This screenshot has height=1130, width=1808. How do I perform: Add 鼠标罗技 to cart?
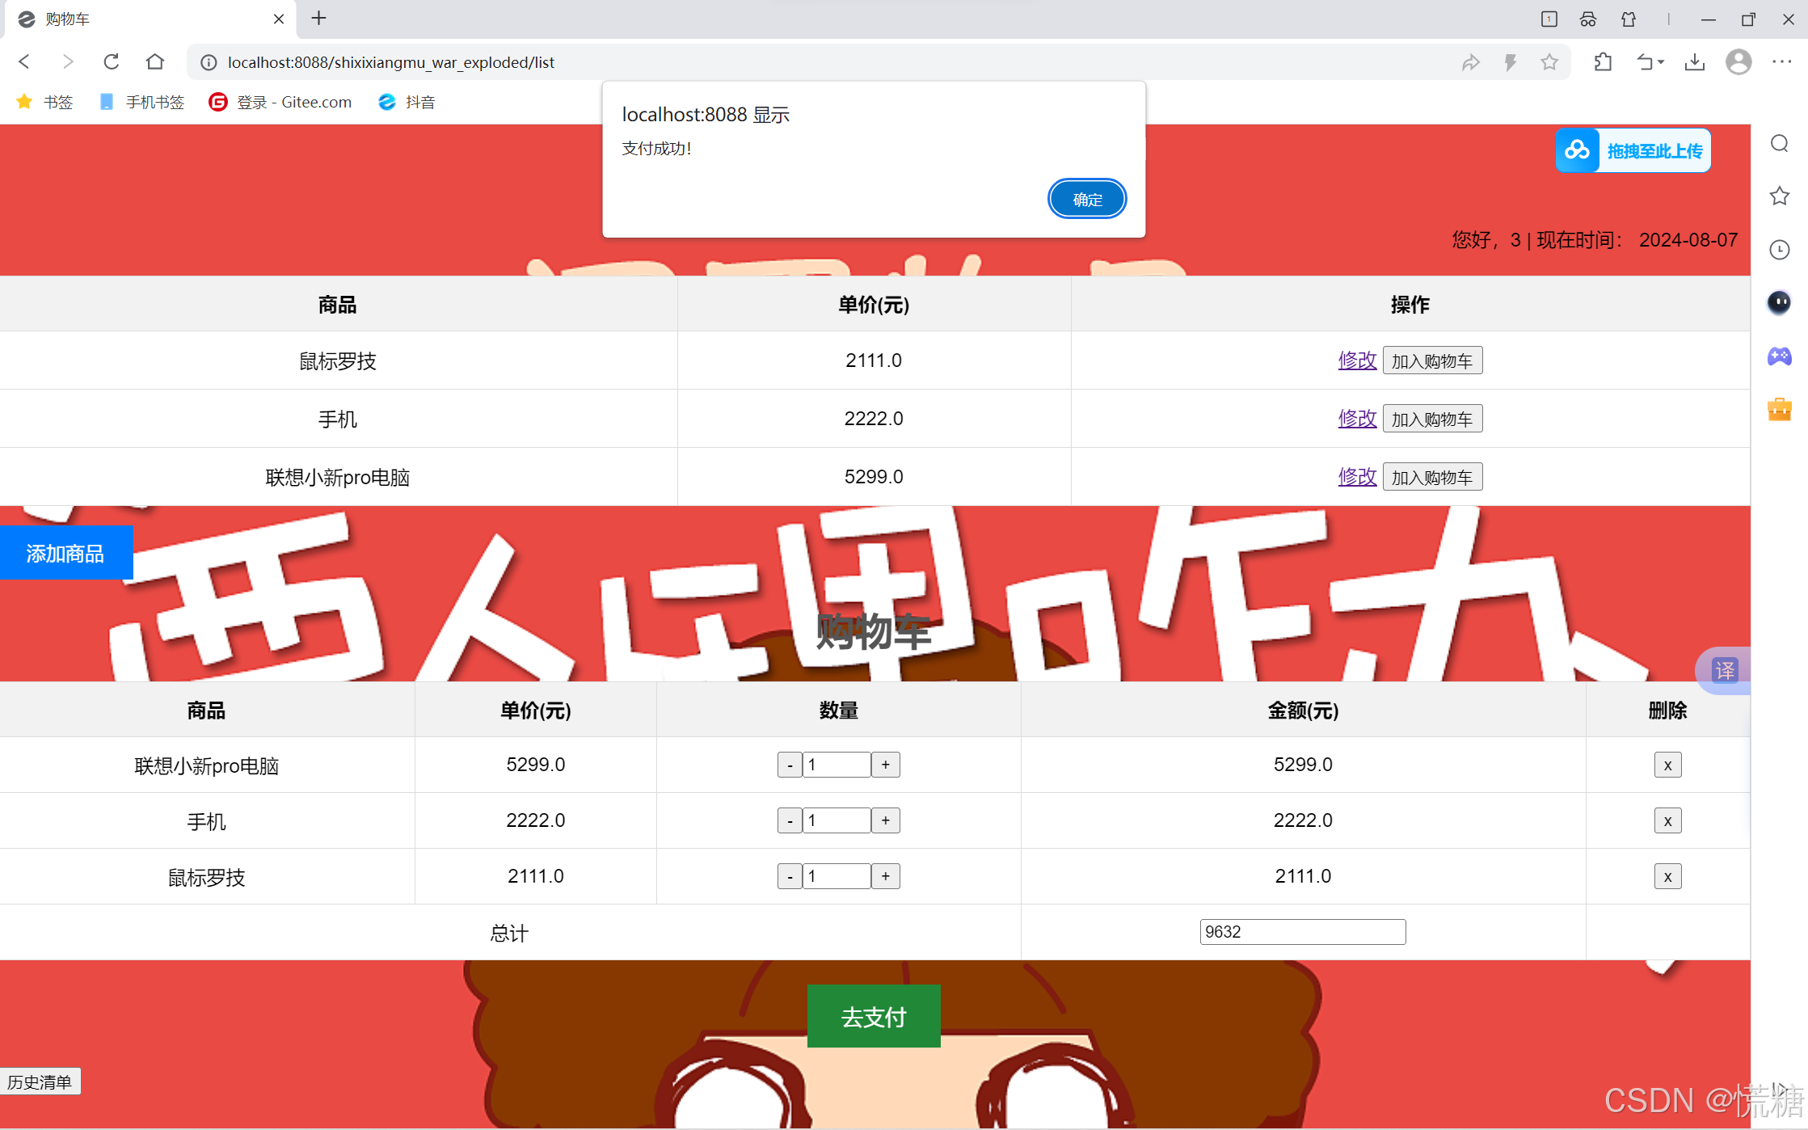pos(1432,361)
